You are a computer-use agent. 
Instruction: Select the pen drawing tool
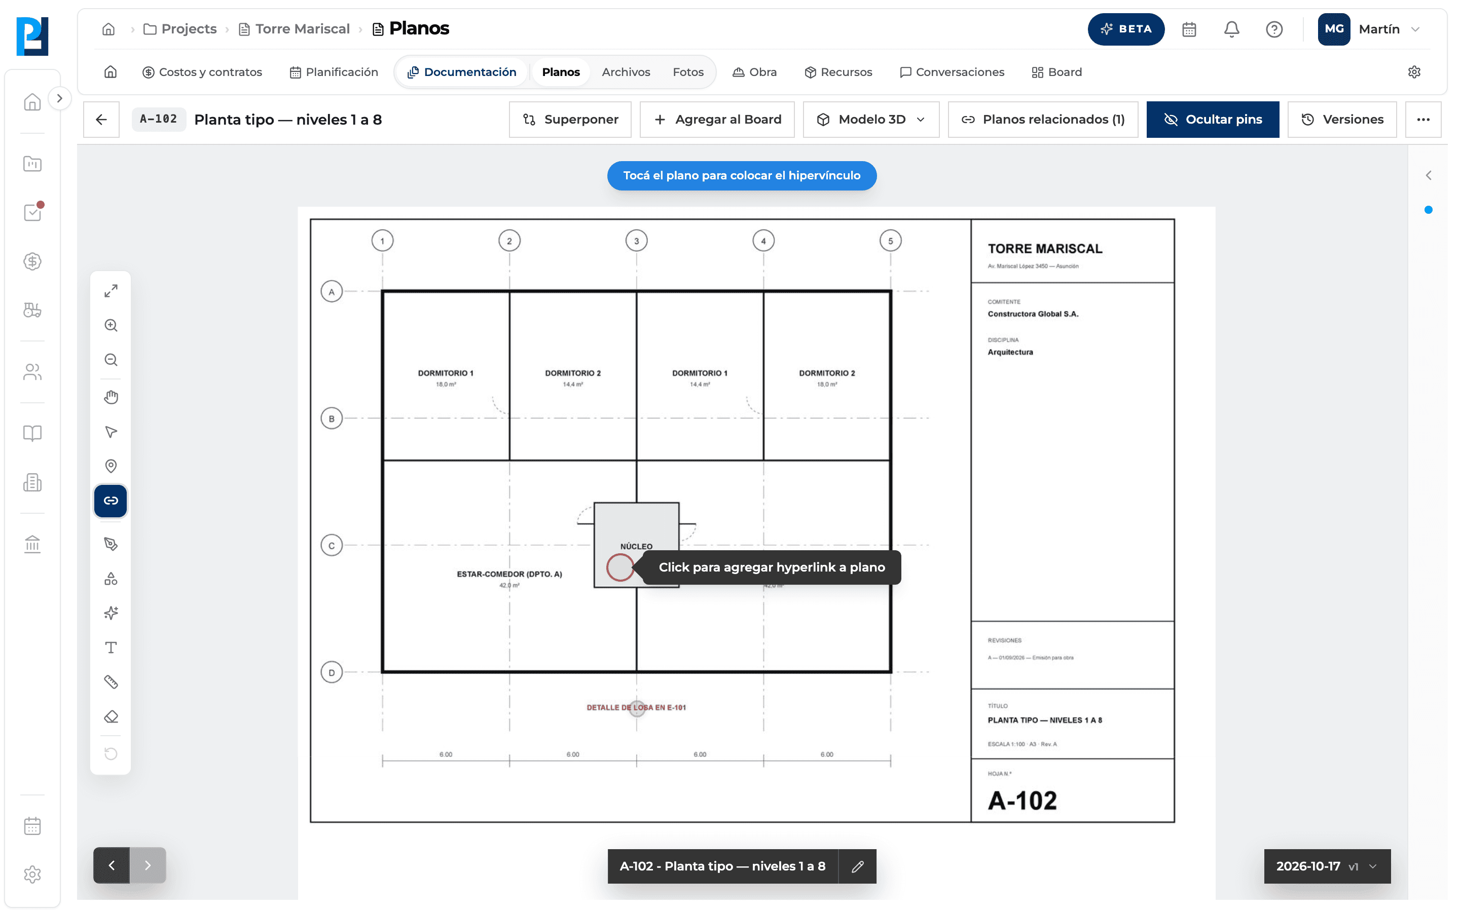[x=111, y=544]
